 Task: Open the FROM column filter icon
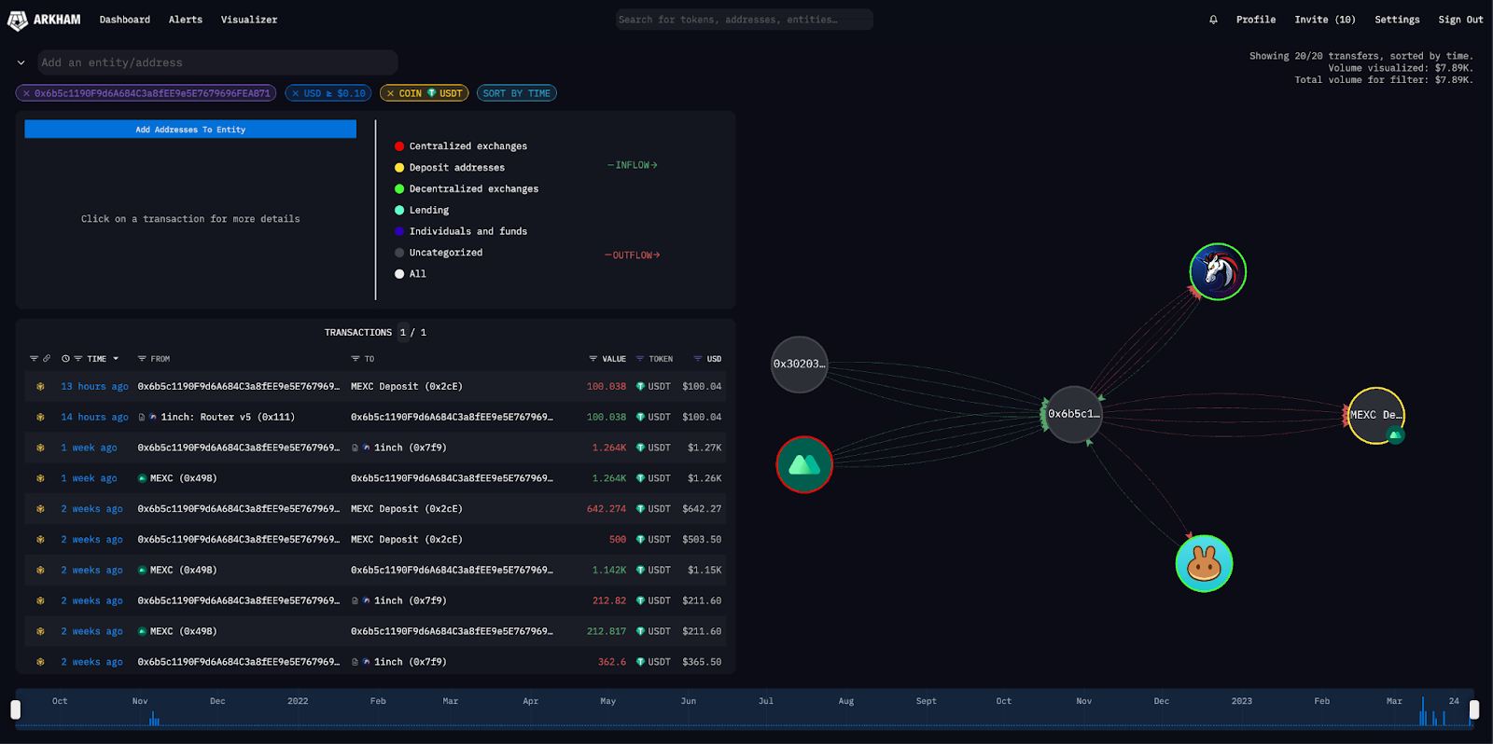pos(142,359)
